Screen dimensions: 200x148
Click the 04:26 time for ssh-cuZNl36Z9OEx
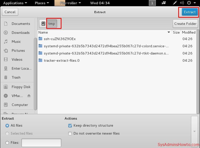click(x=187, y=39)
